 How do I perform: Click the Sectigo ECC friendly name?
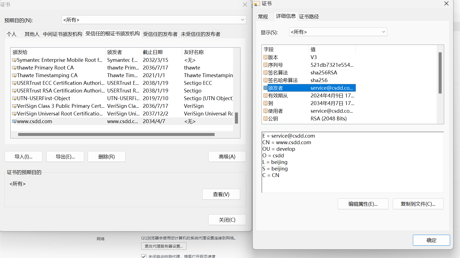[198, 83]
